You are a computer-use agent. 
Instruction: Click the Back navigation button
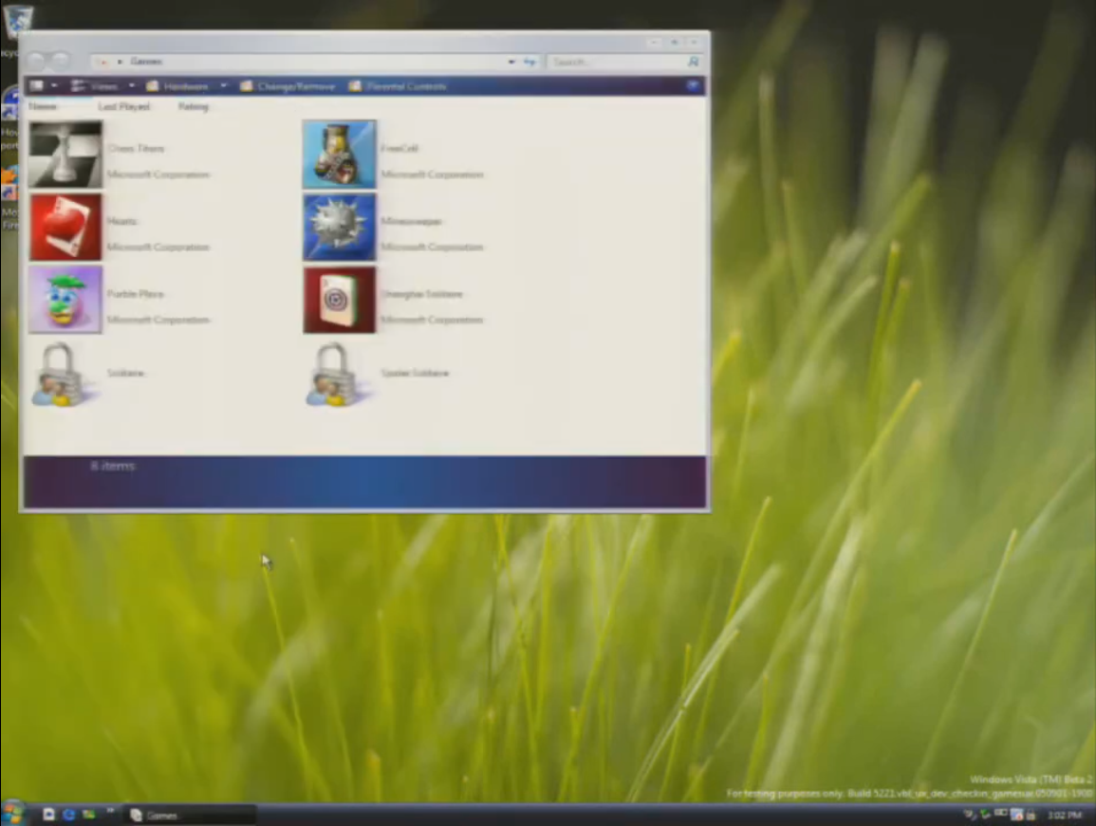click(x=37, y=62)
